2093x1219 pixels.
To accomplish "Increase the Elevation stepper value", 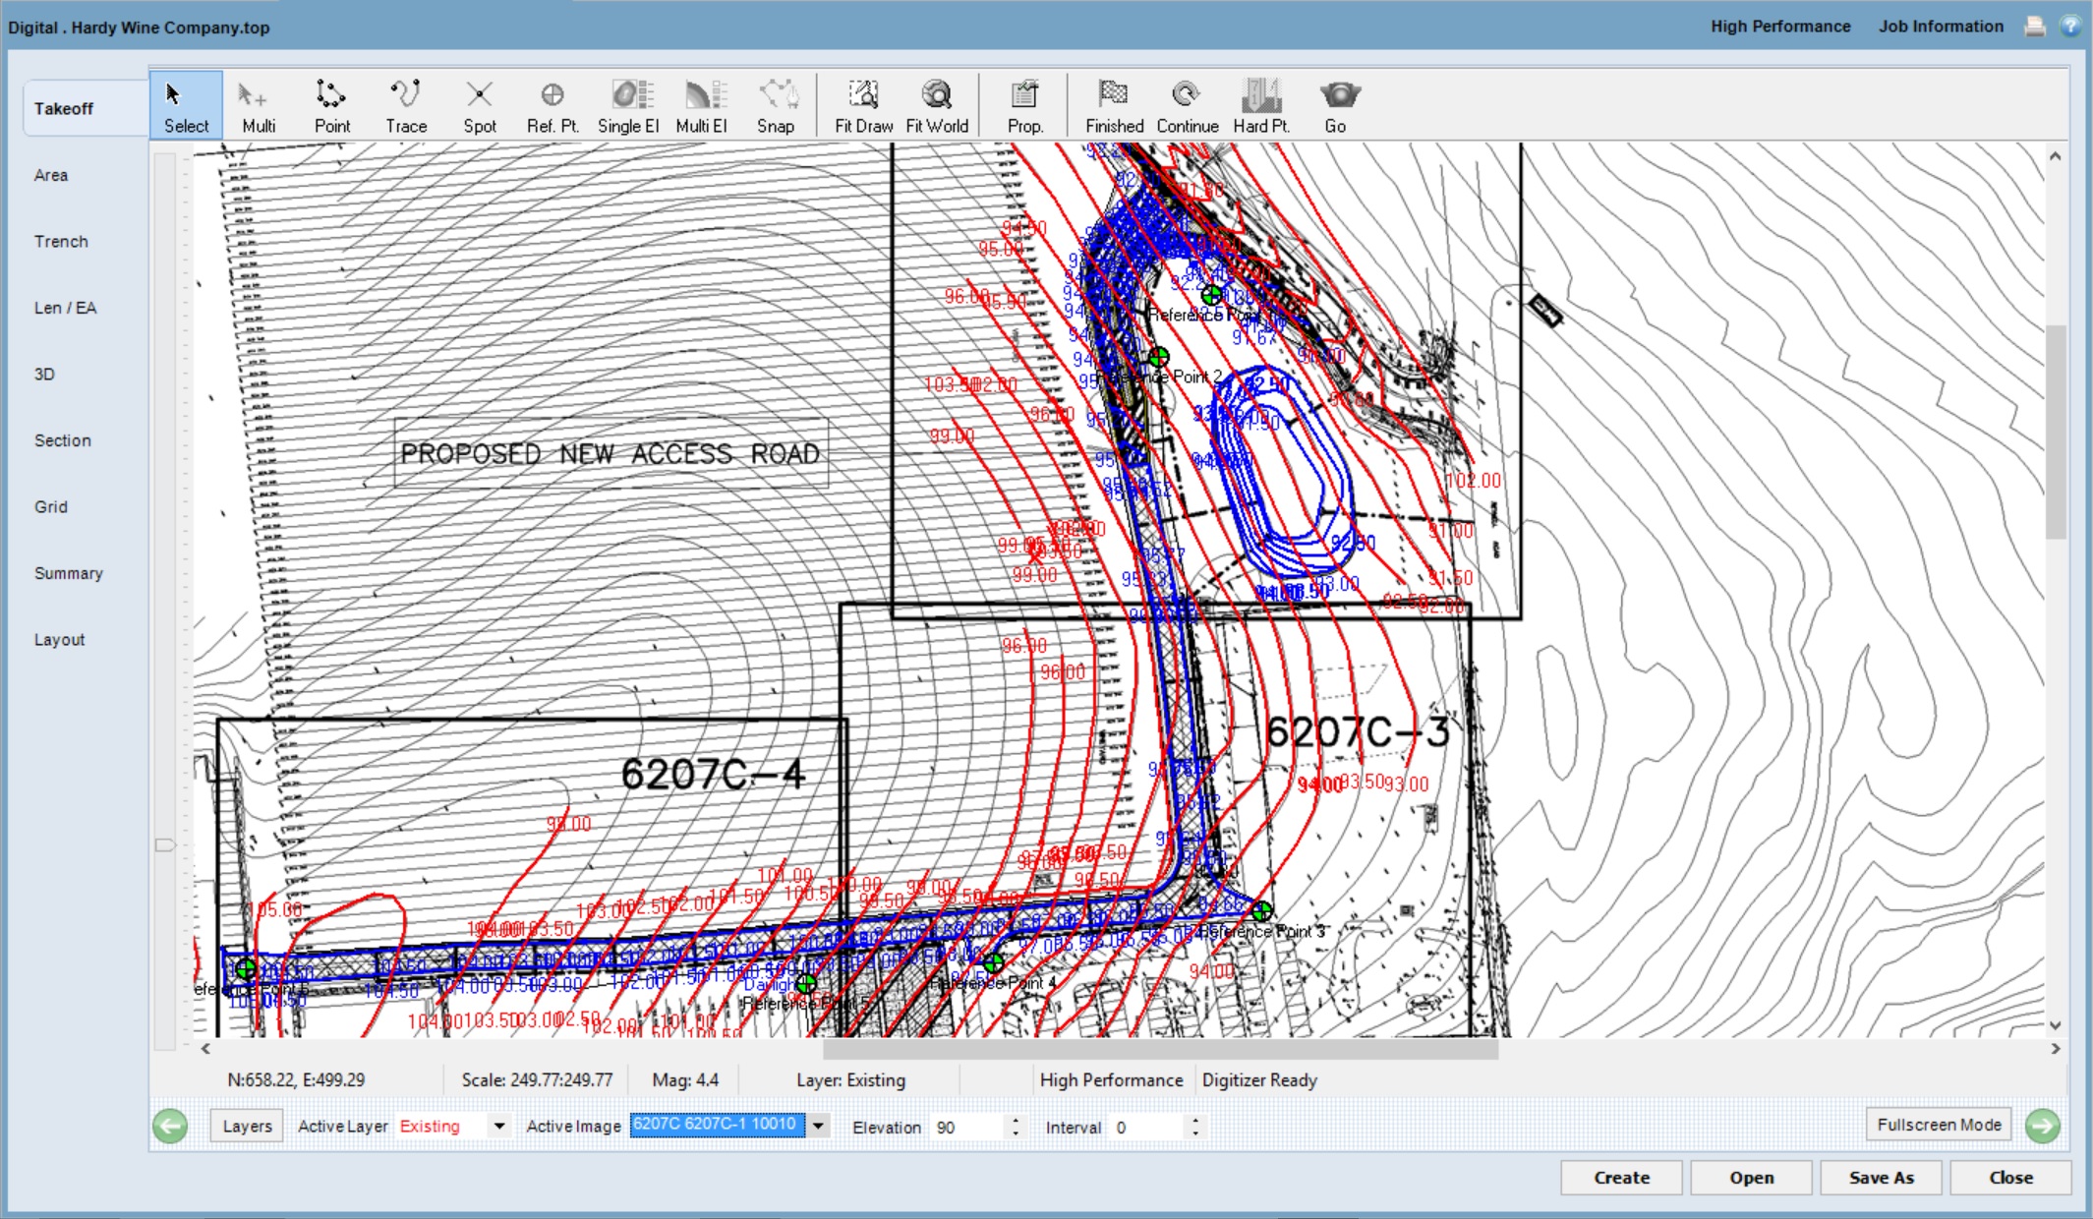I will point(1016,1120).
